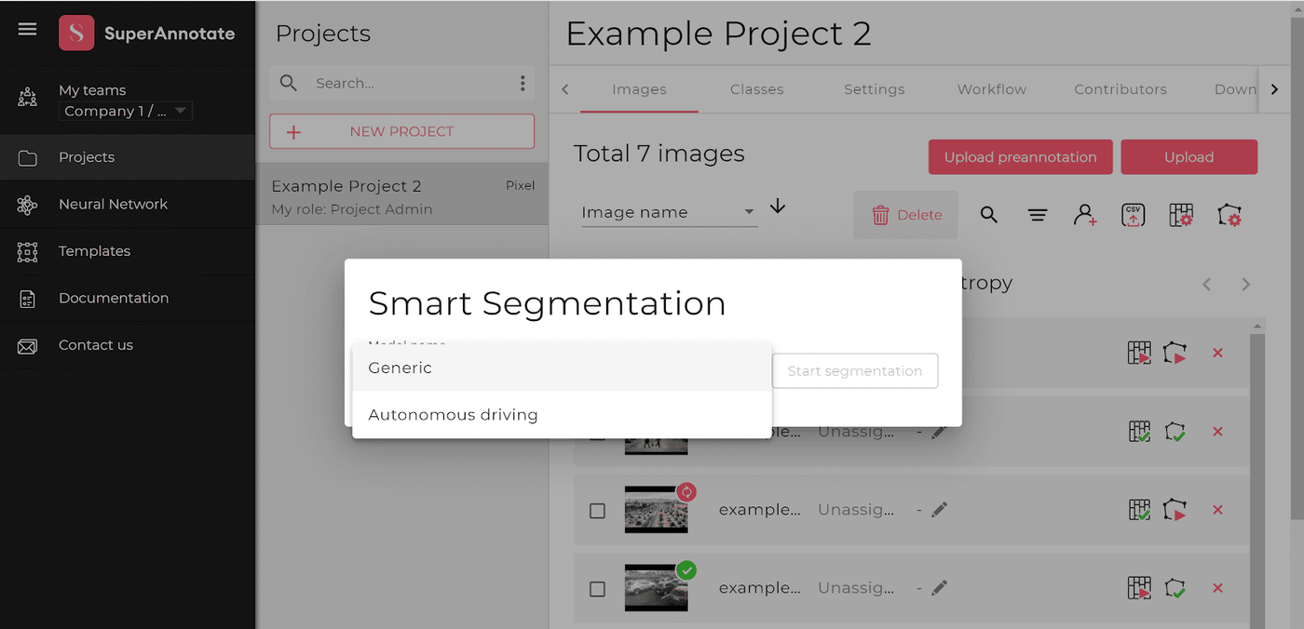The width and height of the screenshot is (1304, 629).
Task: Click "example..." name in green check badge row
Action: (759, 588)
